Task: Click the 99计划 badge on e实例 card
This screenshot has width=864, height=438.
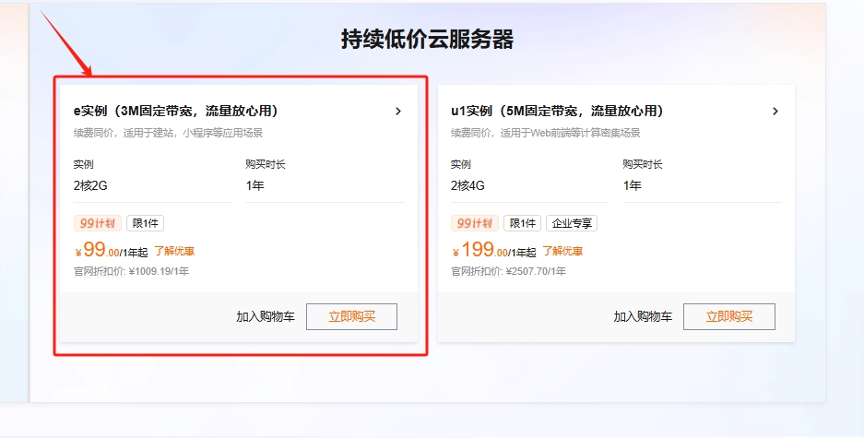Action: pyautogui.click(x=98, y=223)
